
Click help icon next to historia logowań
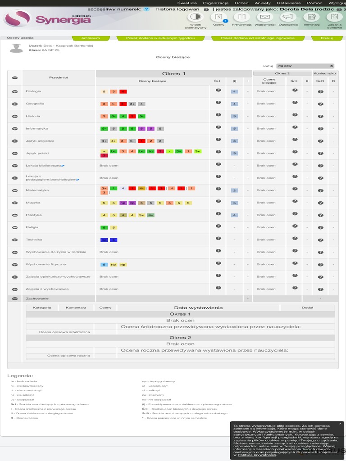tap(206, 9)
